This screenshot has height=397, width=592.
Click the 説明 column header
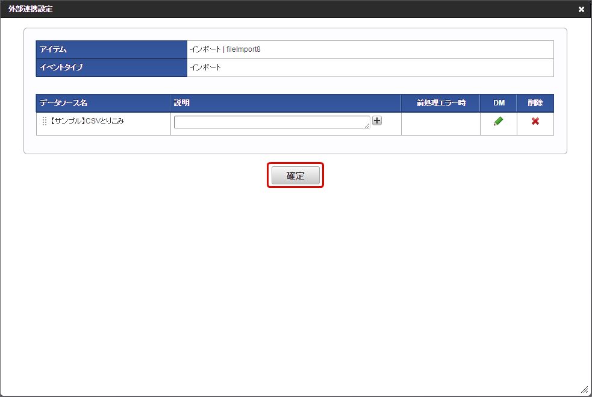(285, 103)
